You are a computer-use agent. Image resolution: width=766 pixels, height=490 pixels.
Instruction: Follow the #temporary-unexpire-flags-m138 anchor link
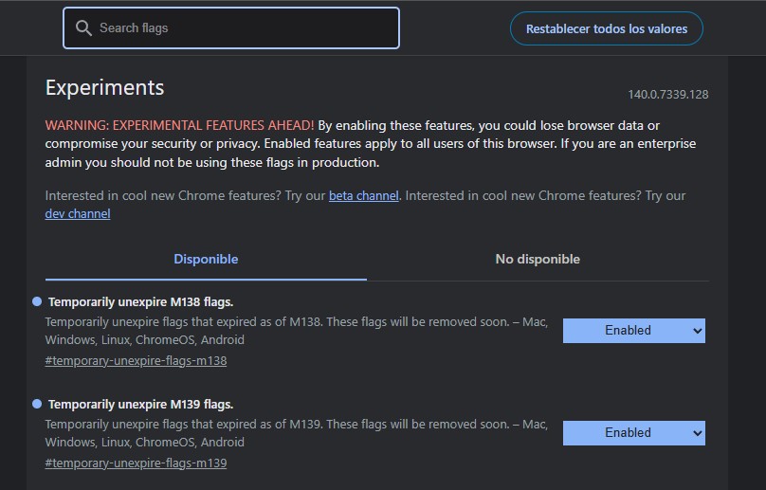[x=136, y=360]
